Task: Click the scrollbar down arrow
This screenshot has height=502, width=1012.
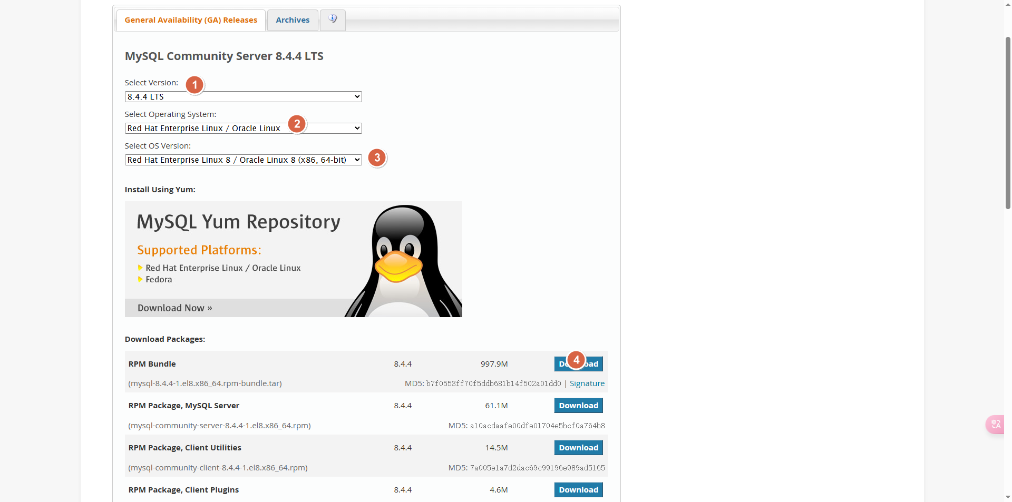Action: 1008,497
